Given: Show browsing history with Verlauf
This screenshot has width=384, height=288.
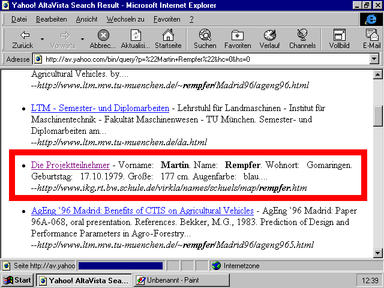Looking at the screenshot, I should coord(269,39).
